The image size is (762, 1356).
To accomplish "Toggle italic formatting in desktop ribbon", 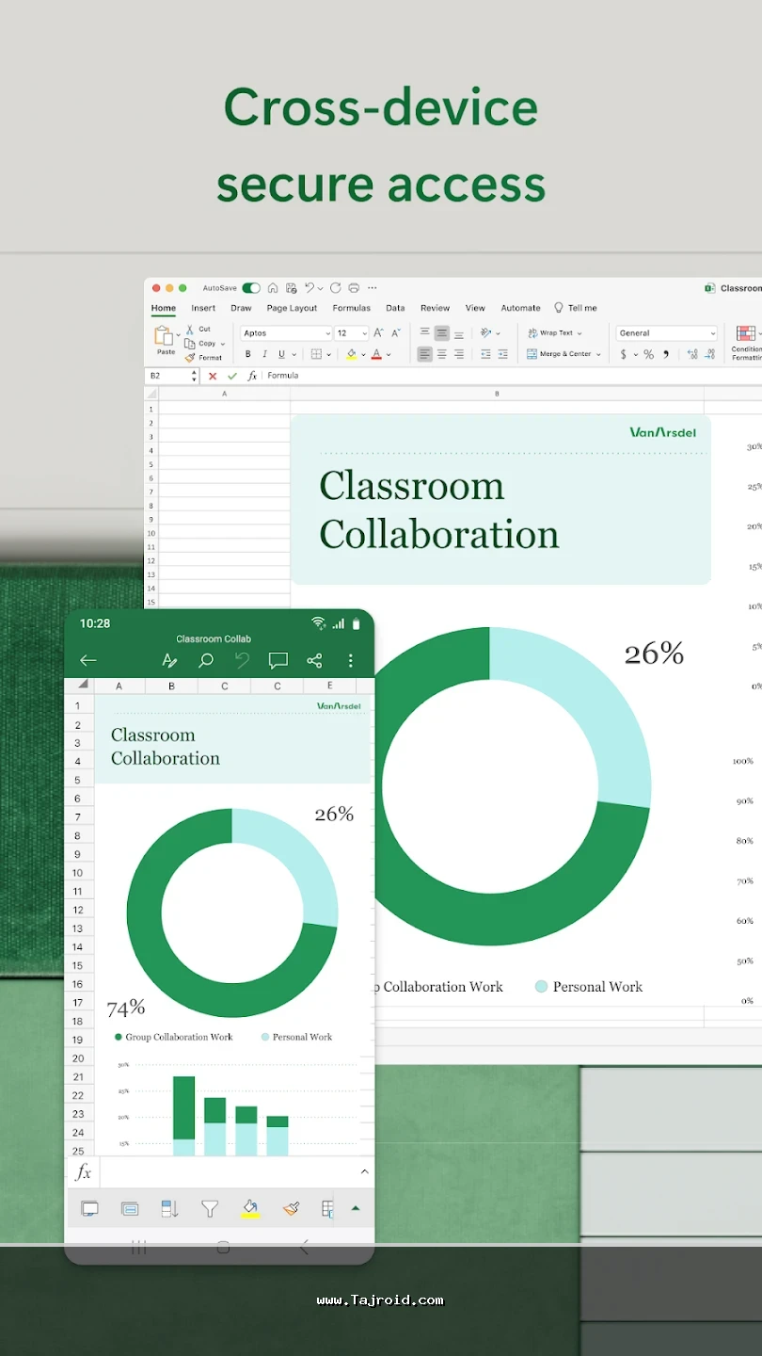I will tap(264, 354).
